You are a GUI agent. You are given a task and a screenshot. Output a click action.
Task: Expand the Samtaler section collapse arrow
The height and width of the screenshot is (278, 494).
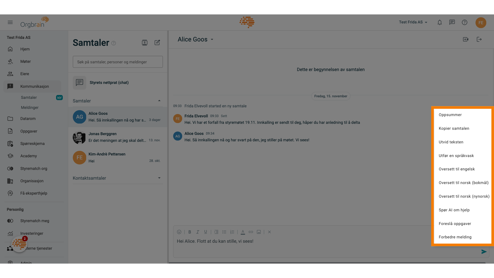coord(158,101)
